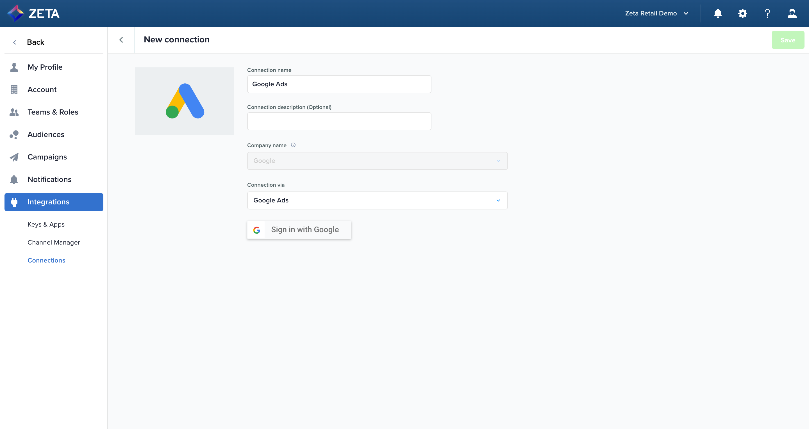Click the Company name info icon

pyautogui.click(x=293, y=145)
